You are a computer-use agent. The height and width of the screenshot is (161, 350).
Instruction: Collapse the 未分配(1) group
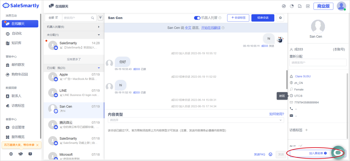coord(99,35)
